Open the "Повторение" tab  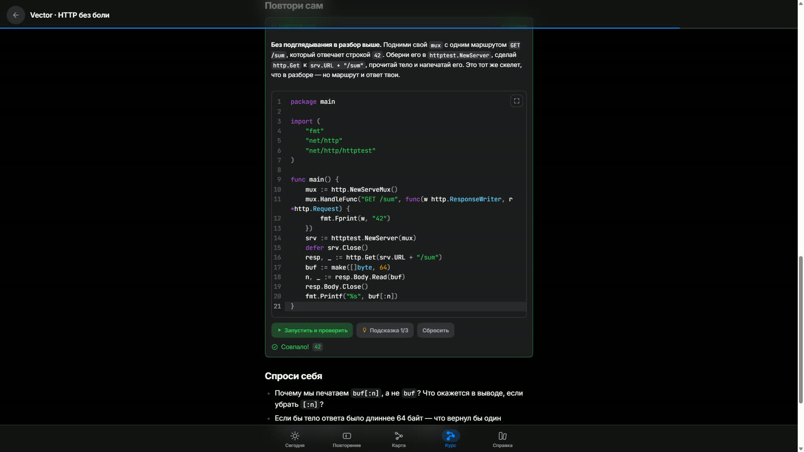347,439
